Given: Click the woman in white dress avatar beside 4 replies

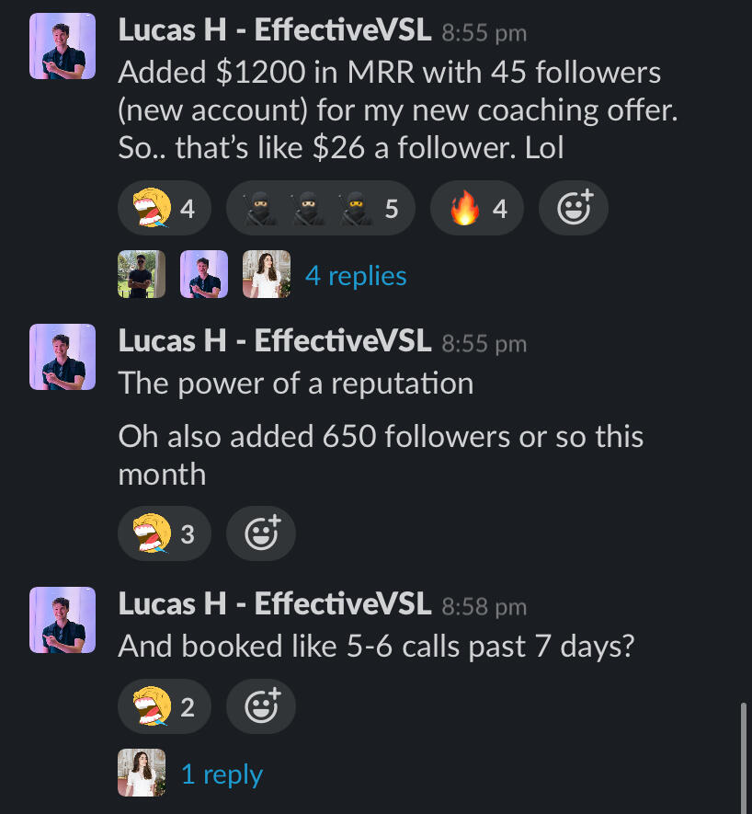Looking at the screenshot, I should coord(267,274).
